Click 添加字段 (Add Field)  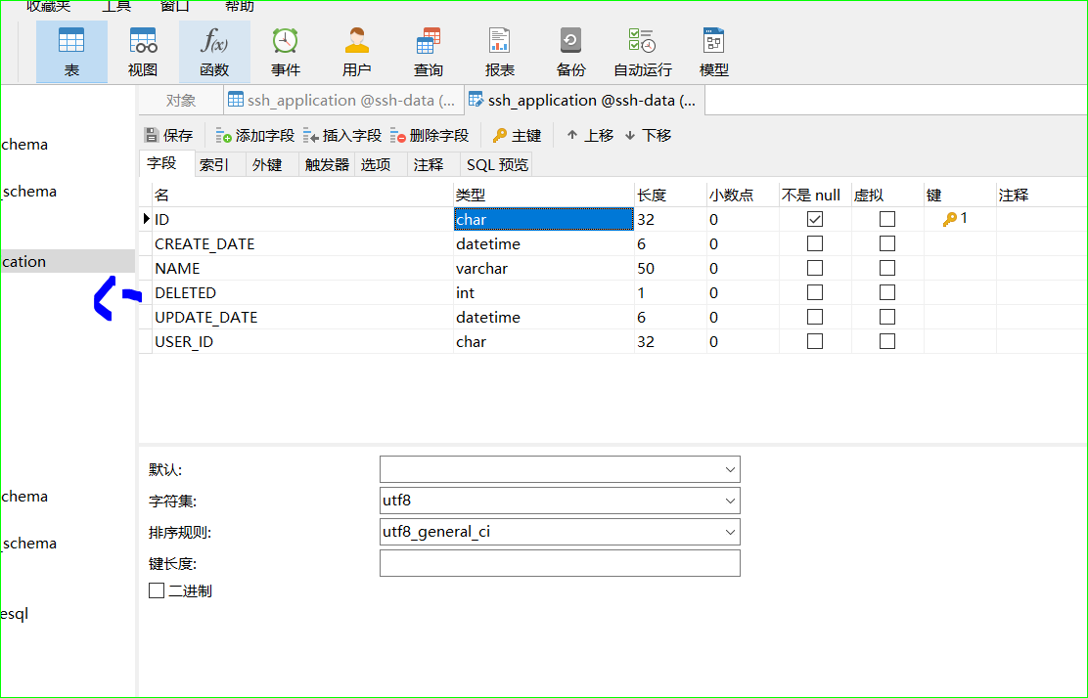[x=254, y=135]
